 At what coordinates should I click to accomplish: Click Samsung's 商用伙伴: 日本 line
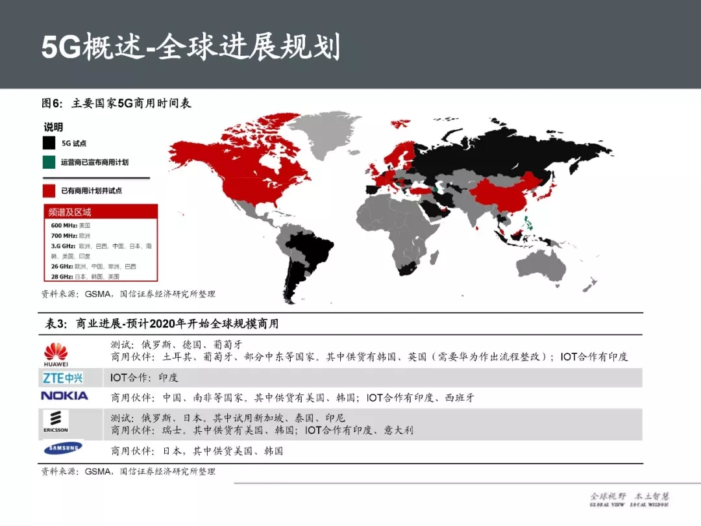[197, 451]
